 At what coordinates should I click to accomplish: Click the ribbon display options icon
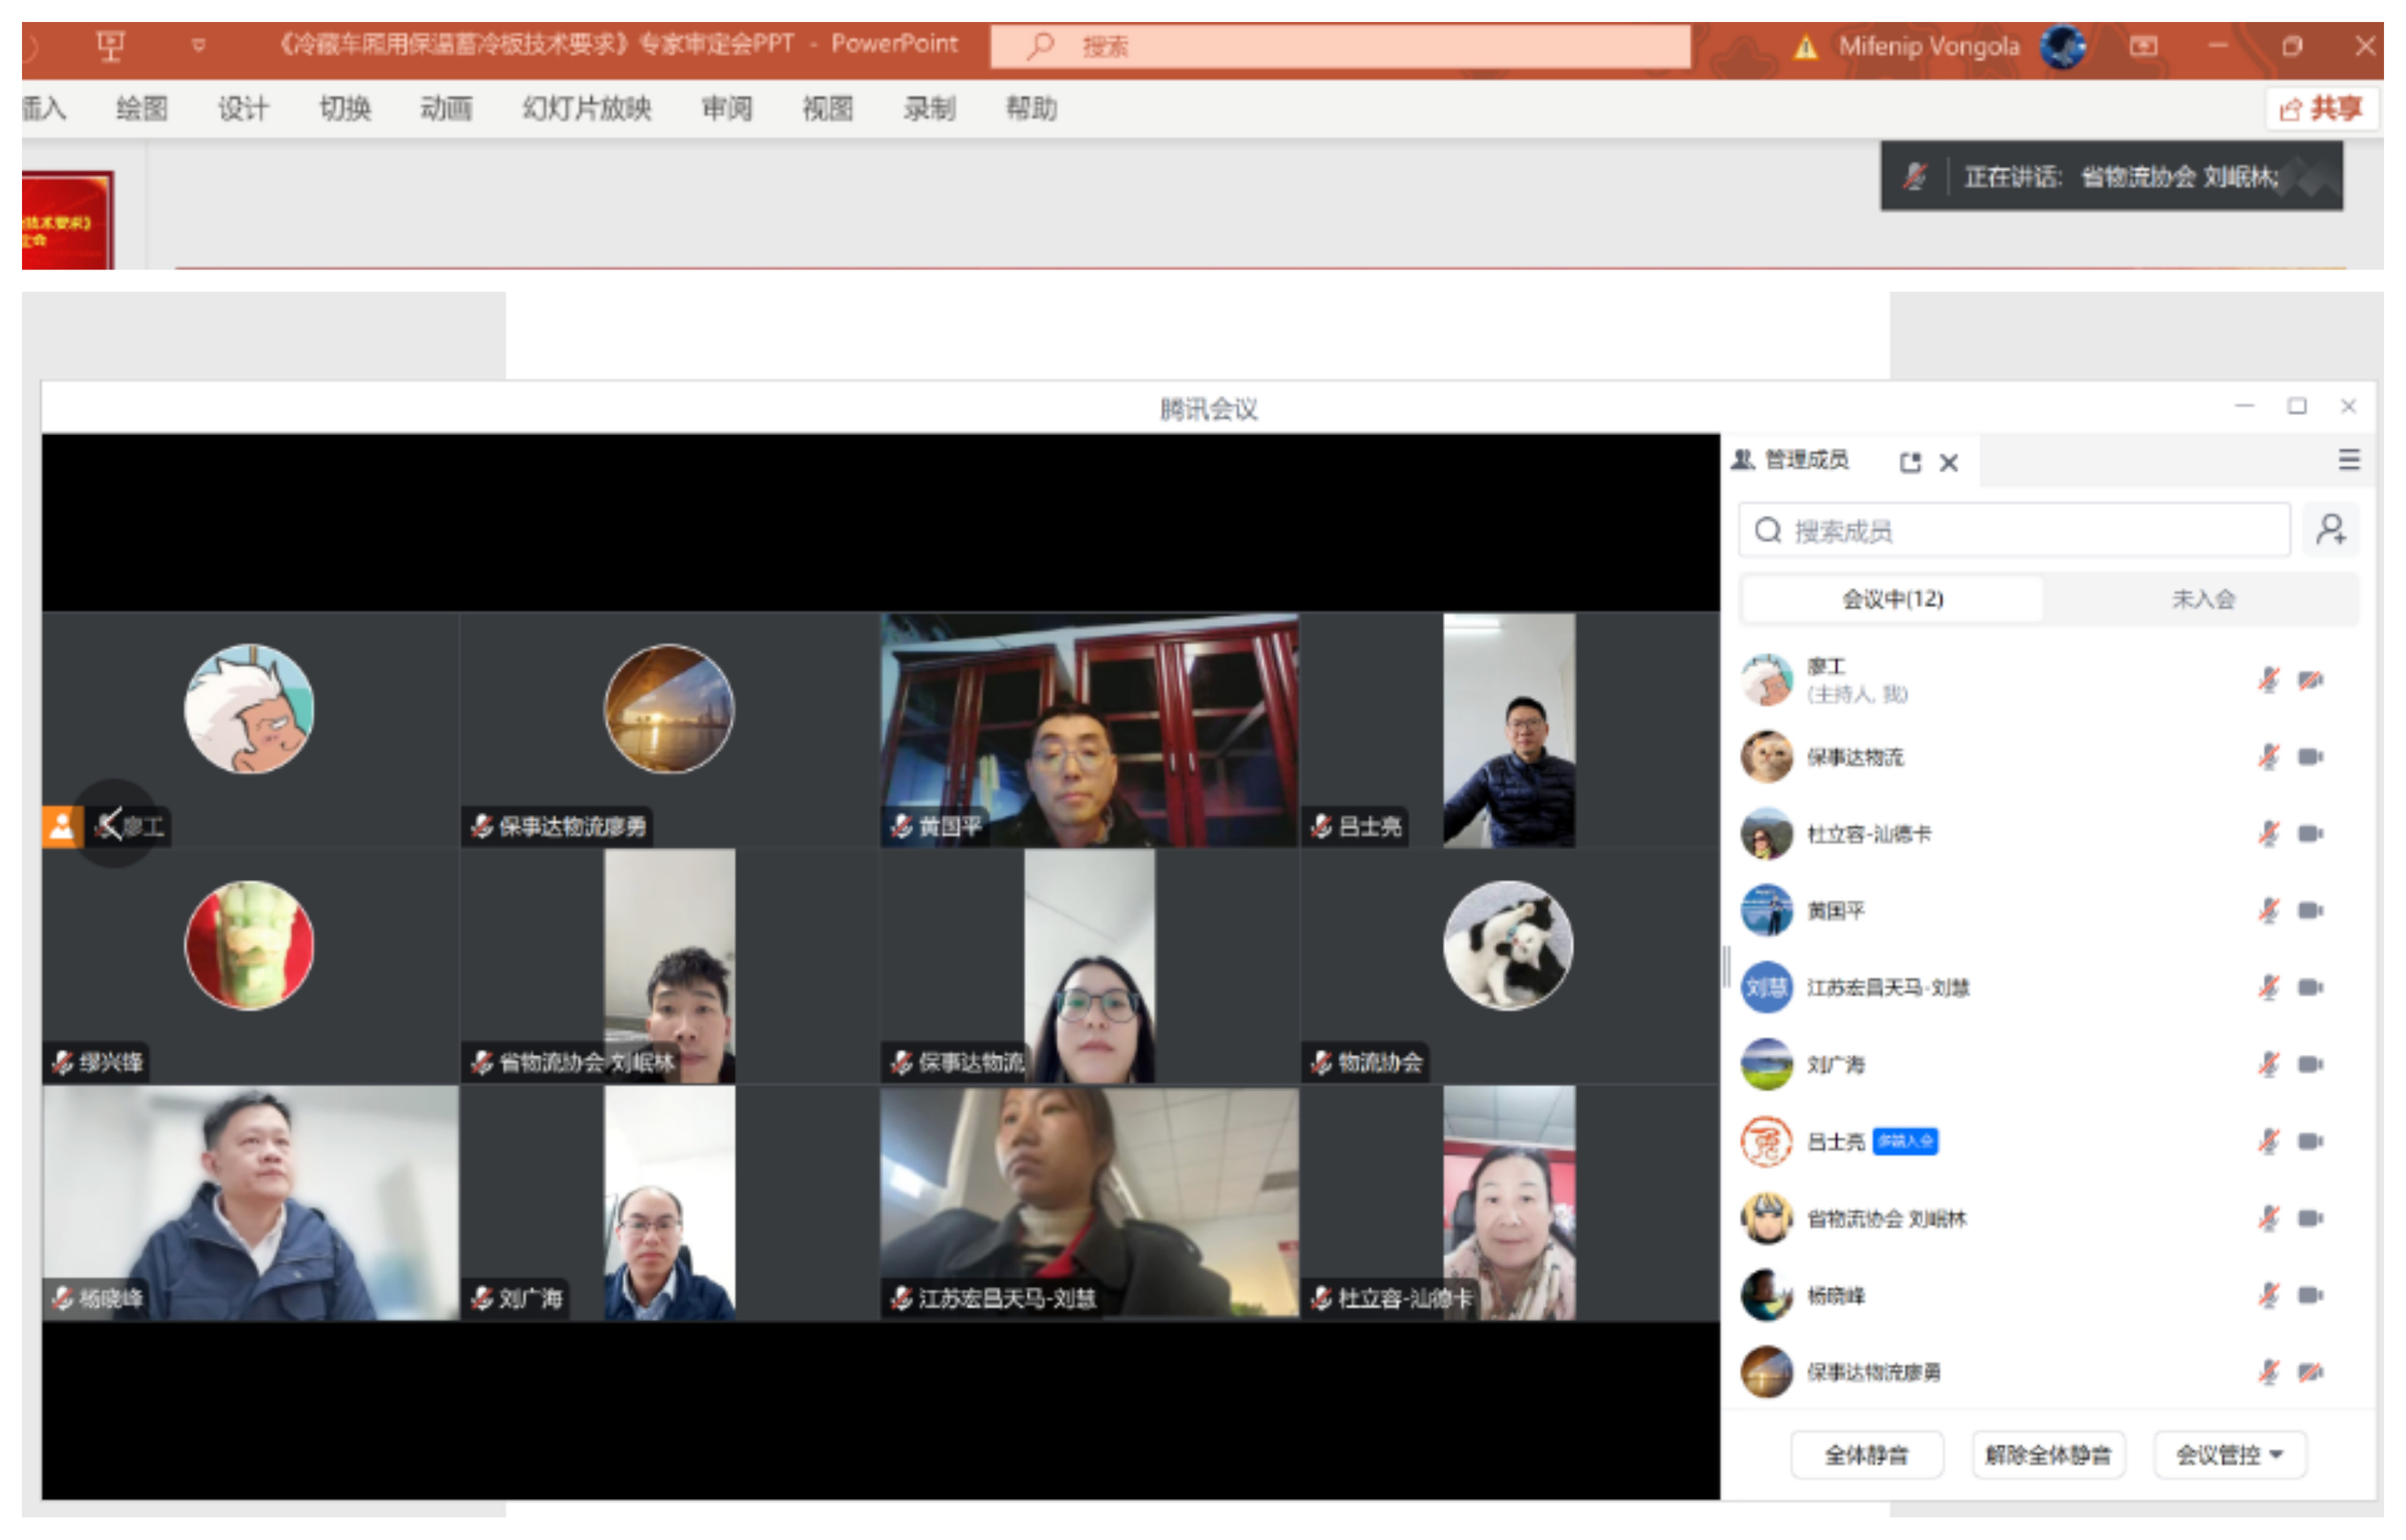[2143, 46]
